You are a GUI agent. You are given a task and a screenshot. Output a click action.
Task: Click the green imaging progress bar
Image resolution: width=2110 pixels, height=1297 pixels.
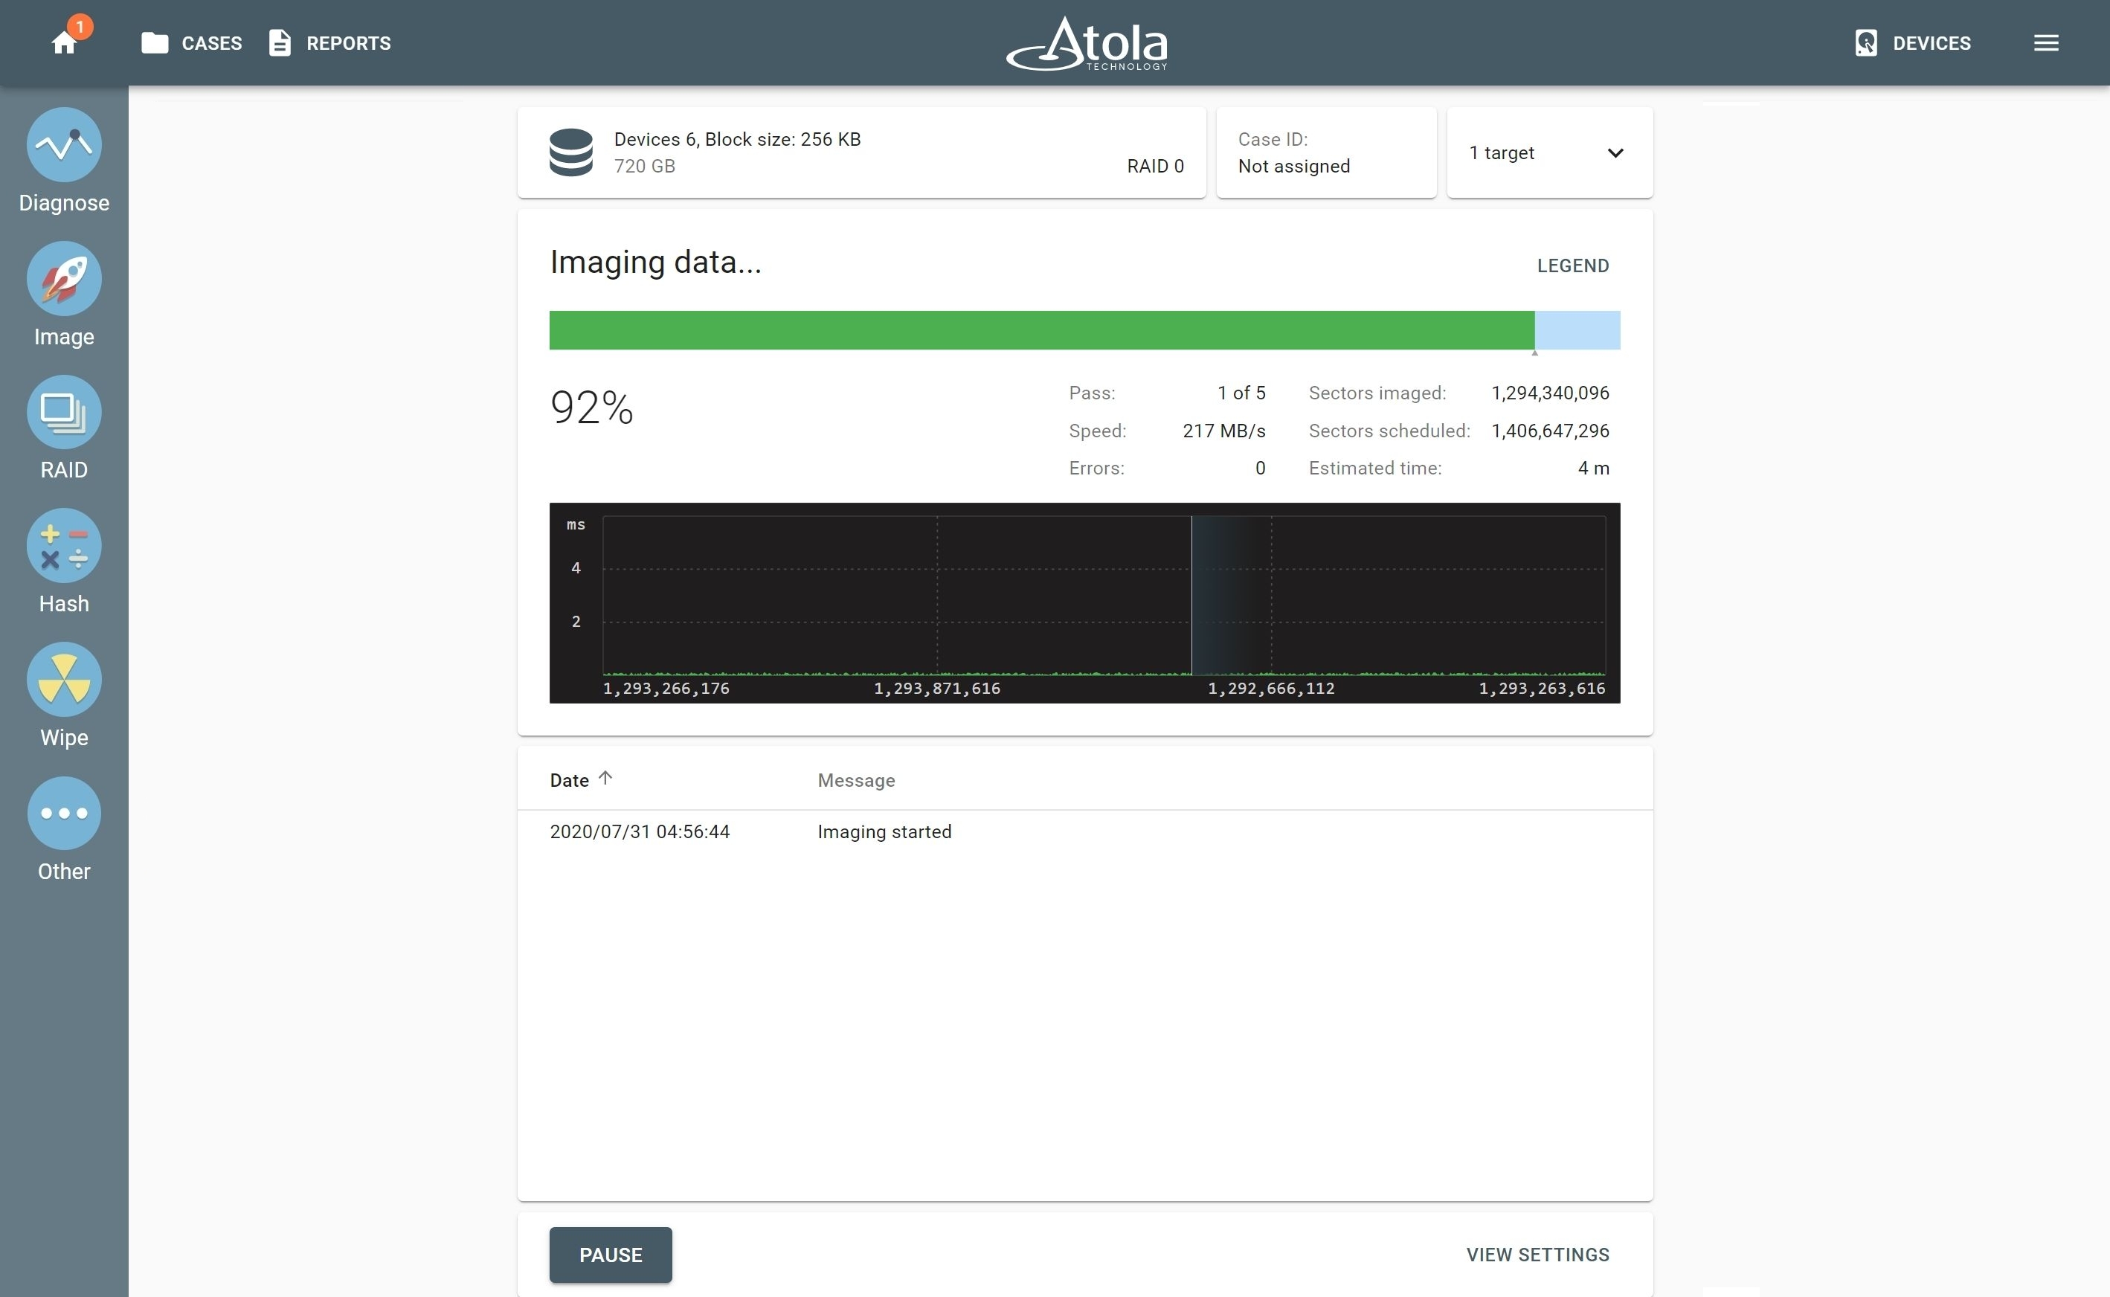[1041, 330]
